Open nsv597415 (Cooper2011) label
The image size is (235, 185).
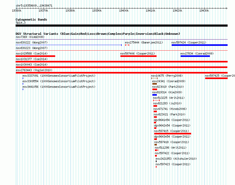coord(171,131)
